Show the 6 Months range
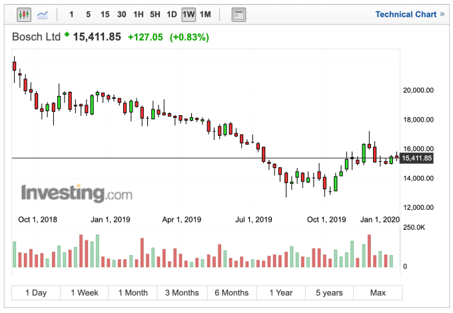The image size is (453, 313). pos(232,293)
